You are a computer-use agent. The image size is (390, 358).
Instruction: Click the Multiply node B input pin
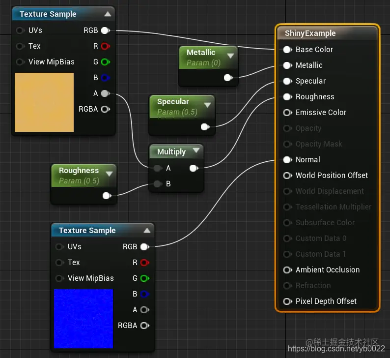pos(158,184)
